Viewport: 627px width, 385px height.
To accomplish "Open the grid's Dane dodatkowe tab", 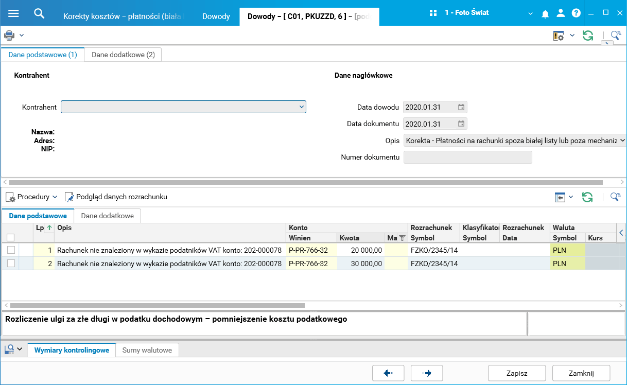I will tap(108, 216).
